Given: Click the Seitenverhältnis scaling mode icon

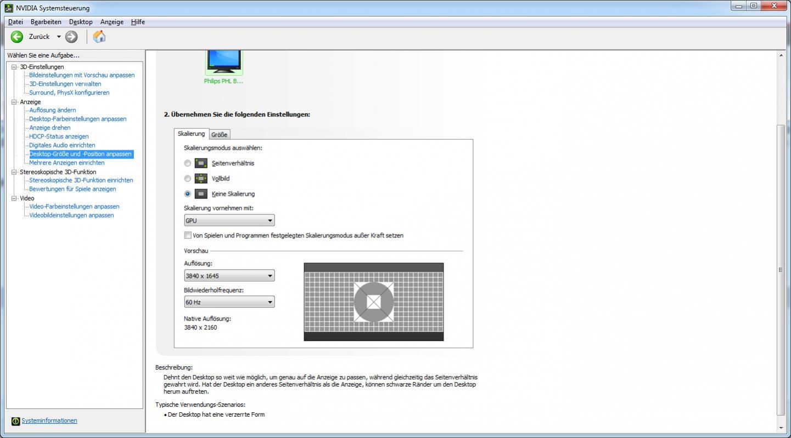Looking at the screenshot, I should [x=201, y=163].
